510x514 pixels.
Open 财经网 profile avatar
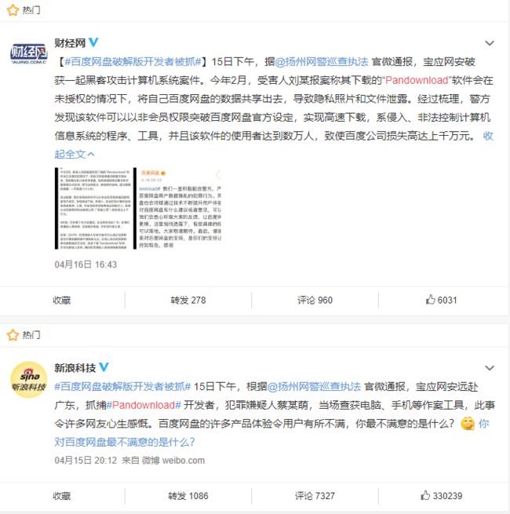29,53
